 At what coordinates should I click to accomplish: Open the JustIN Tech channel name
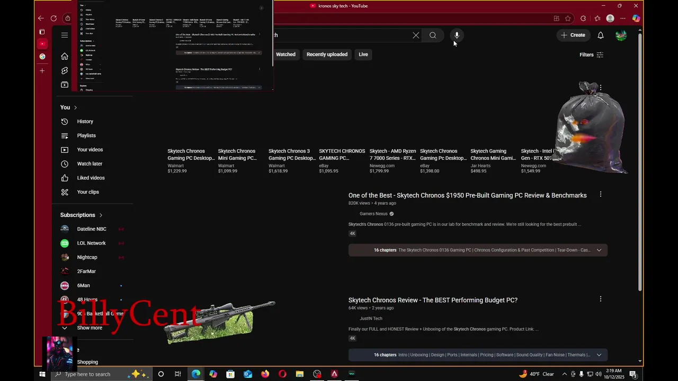click(x=371, y=319)
